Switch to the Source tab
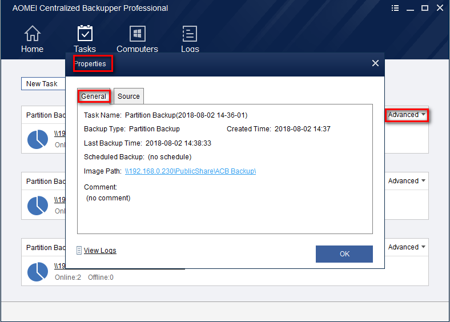Viewport: 450px width, 322px height. point(128,96)
